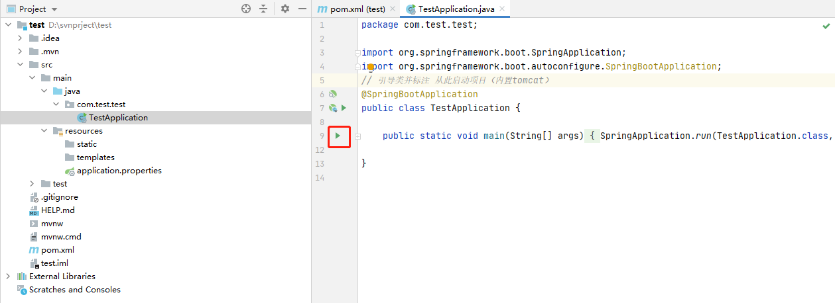
Task: Select mvnw.cmd file
Action: click(x=61, y=237)
